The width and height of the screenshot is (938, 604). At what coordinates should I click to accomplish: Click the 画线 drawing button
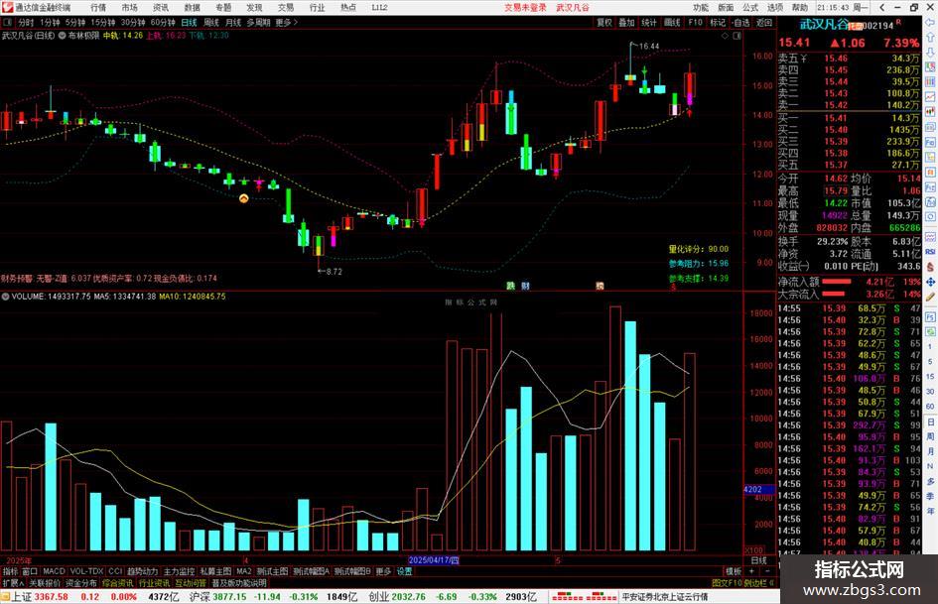(x=672, y=23)
